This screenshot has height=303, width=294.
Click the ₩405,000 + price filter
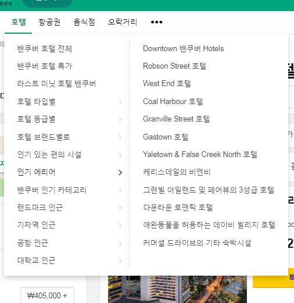click(x=47, y=295)
